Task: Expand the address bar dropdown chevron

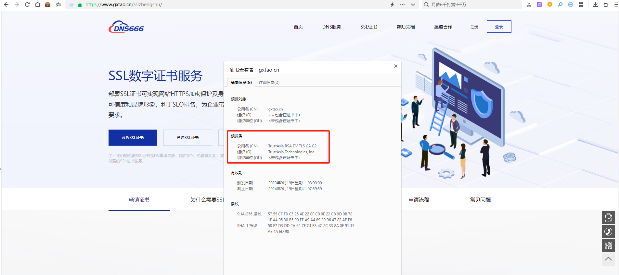Action: tap(413, 5)
